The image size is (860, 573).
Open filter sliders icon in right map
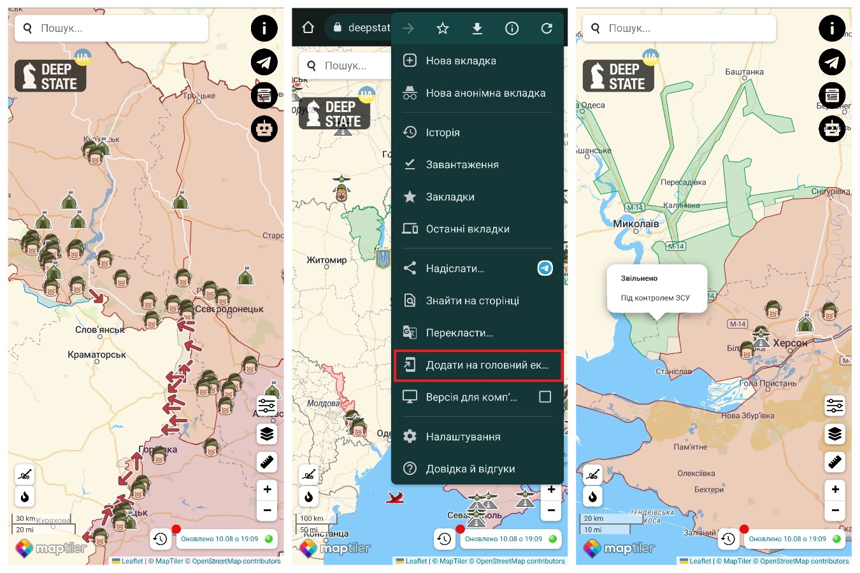pyautogui.click(x=835, y=405)
